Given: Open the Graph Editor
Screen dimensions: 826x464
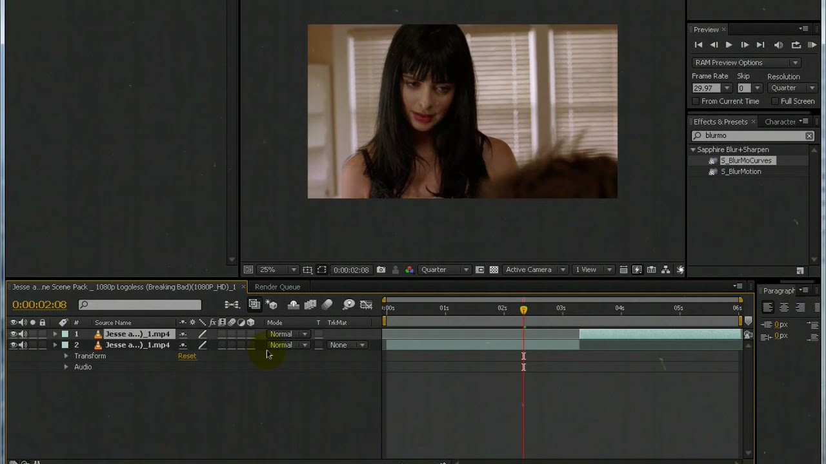Looking at the screenshot, I should (x=366, y=305).
